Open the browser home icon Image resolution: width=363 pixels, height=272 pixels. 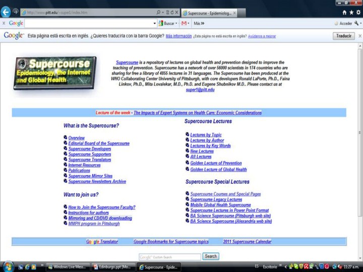point(345,13)
